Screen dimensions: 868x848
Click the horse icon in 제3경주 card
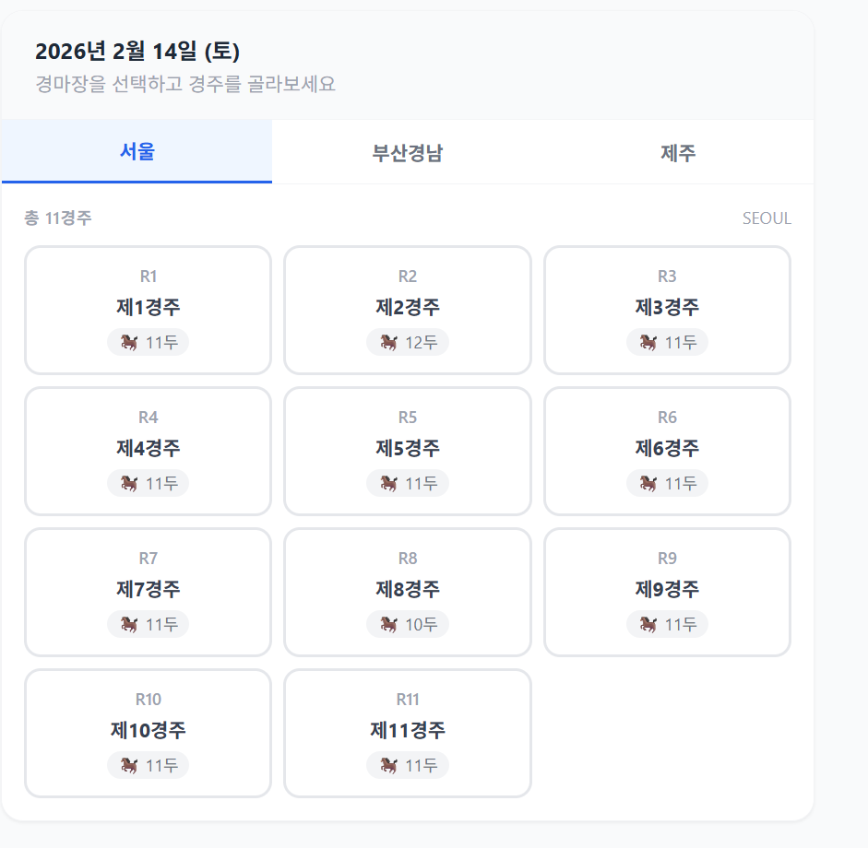click(x=648, y=342)
